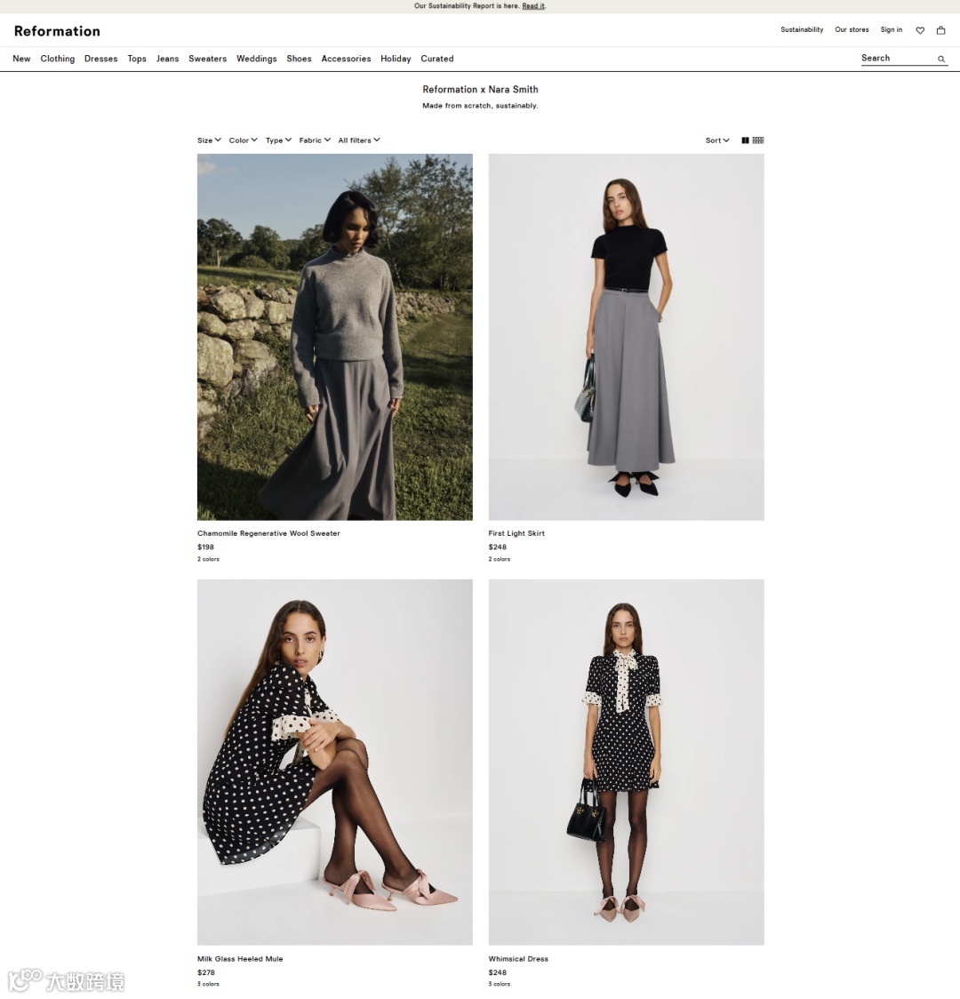Expand the Size filter dropdown
960x999 pixels.
[209, 140]
